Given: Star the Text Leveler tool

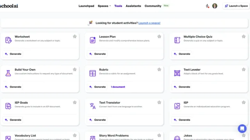Looking at the screenshot, I should [243, 69].
